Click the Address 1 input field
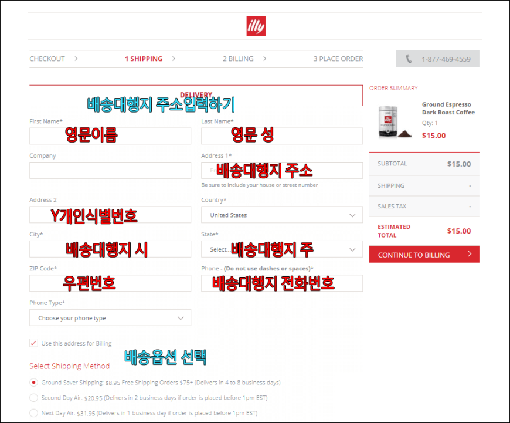This screenshot has width=510, height=423. click(282, 170)
